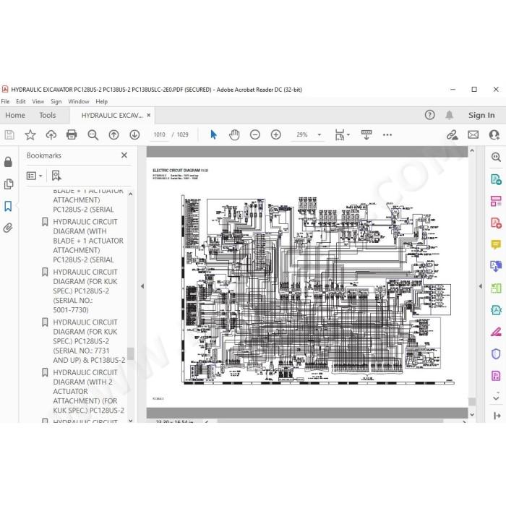
Task: Open the fit page options icon
Action: [x=342, y=134]
